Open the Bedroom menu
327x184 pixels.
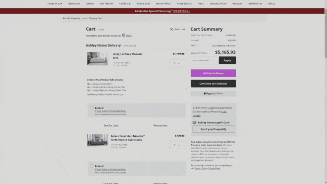[74, 4]
